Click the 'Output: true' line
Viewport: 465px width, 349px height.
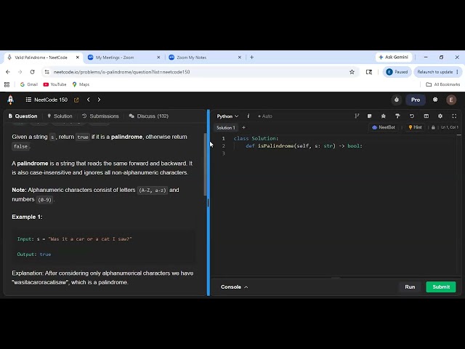pos(34,254)
